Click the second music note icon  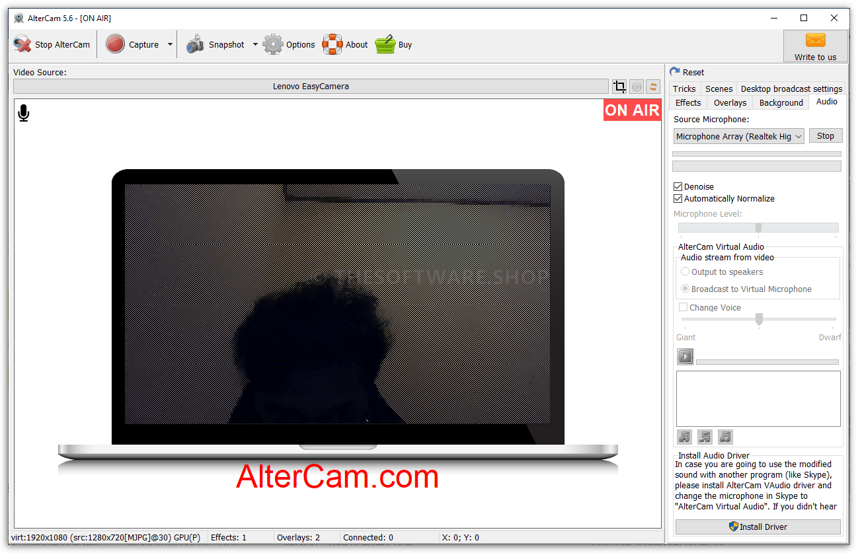click(x=705, y=437)
